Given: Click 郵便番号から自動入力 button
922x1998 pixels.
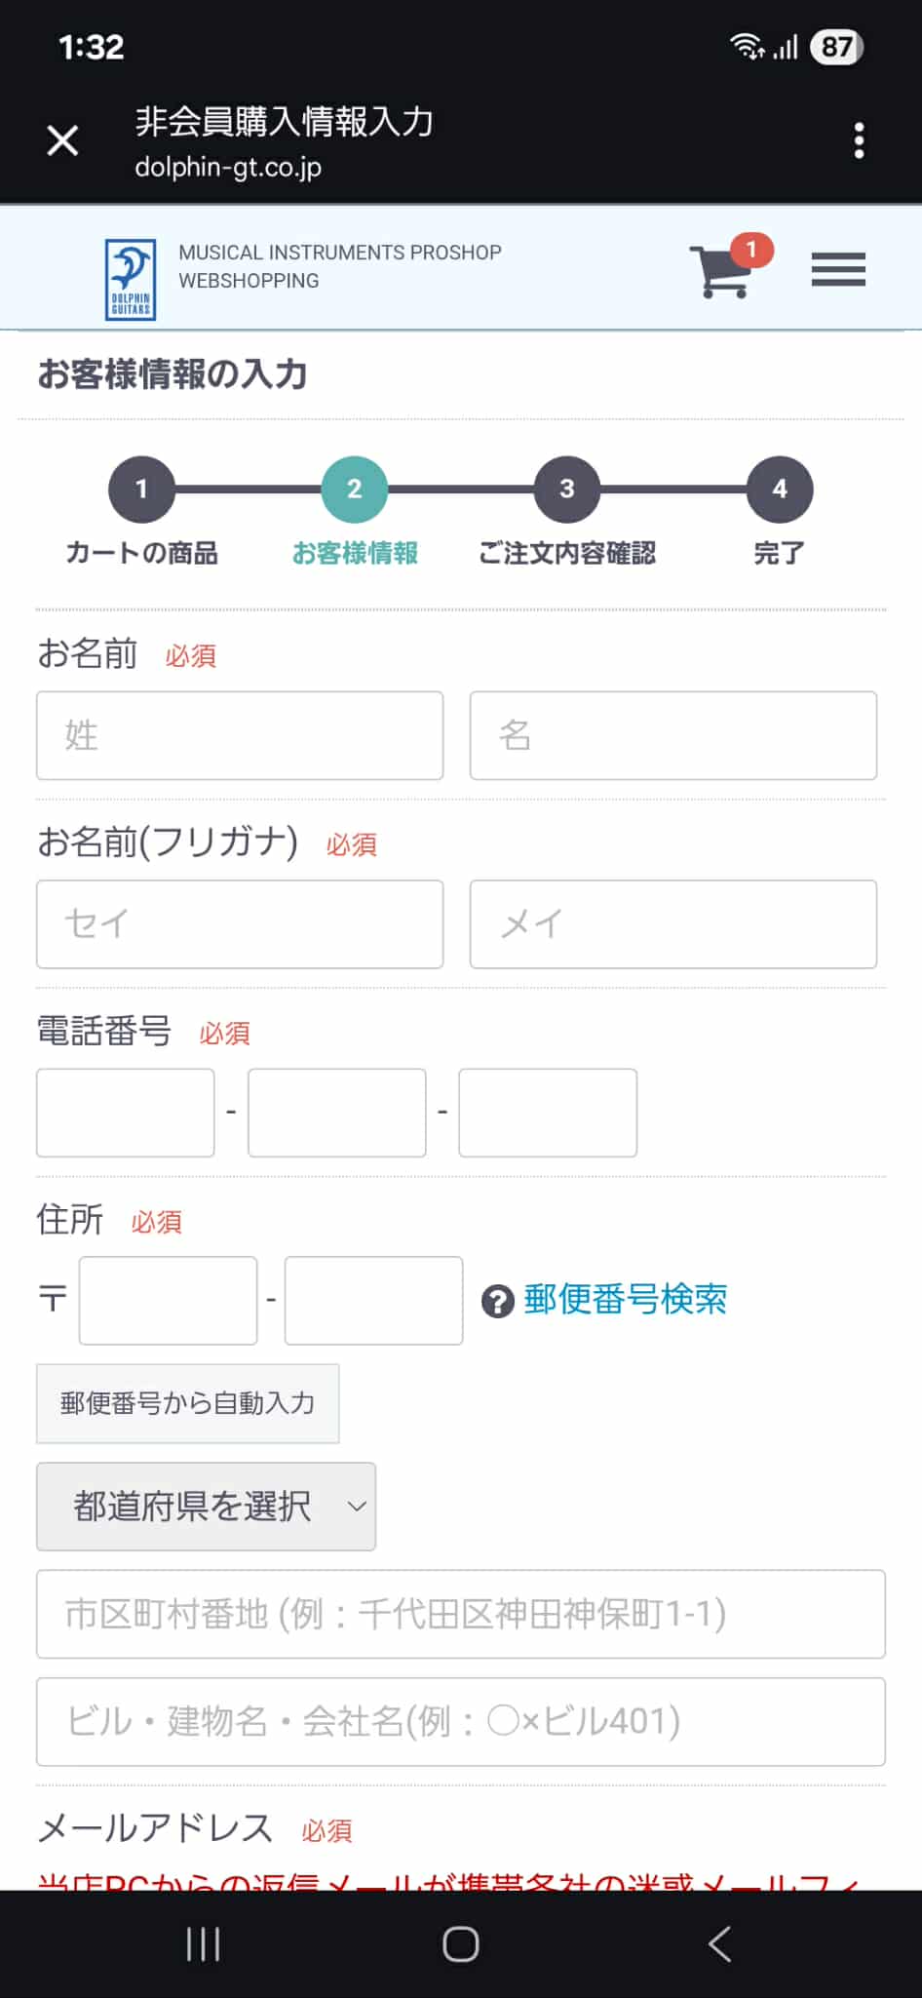Looking at the screenshot, I should pos(187,1403).
